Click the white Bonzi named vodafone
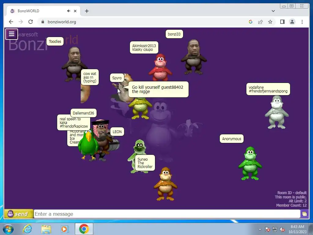313x235 pixels. point(277,112)
